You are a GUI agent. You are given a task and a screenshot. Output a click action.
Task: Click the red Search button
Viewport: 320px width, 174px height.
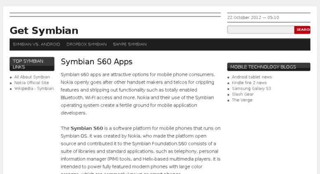(302, 30)
